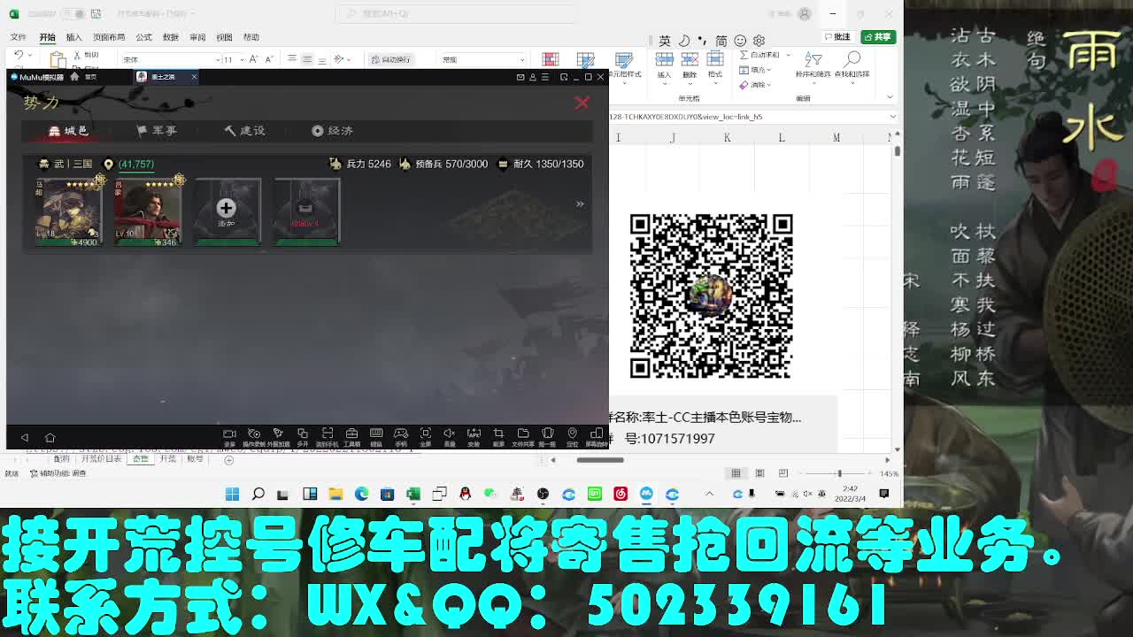Expand the 填充 fill dropdown
The width and height of the screenshot is (1133, 637).
tap(759, 69)
